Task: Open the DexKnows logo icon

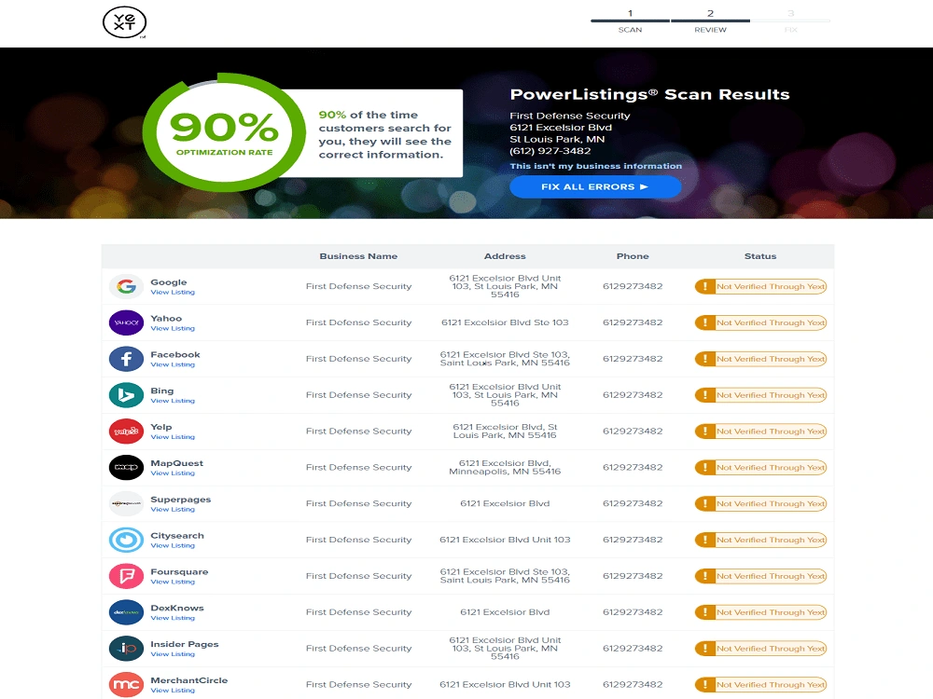Action: point(126,612)
